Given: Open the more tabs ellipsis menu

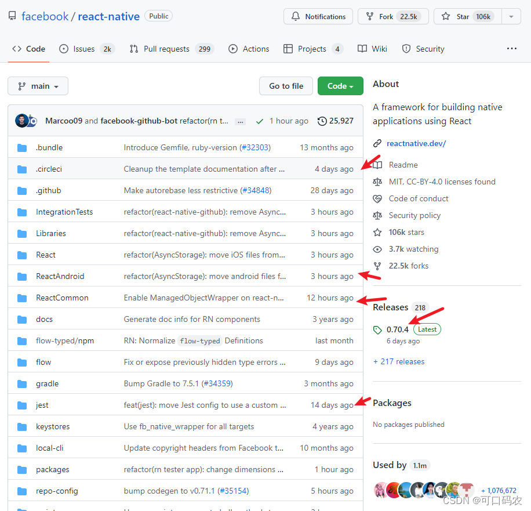Looking at the screenshot, I should pyautogui.click(x=512, y=49).
